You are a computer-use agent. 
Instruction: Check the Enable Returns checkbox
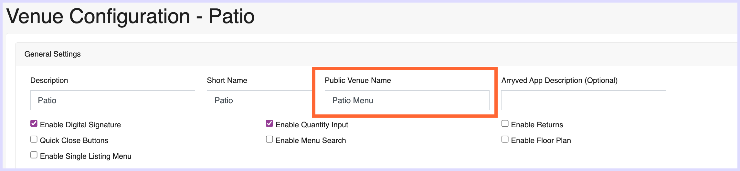point(505,123)
